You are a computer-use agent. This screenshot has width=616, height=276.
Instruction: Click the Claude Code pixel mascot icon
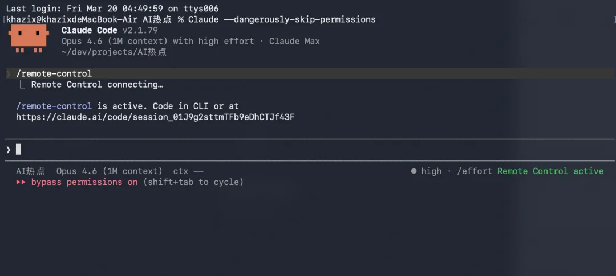[x=28, y=39]
